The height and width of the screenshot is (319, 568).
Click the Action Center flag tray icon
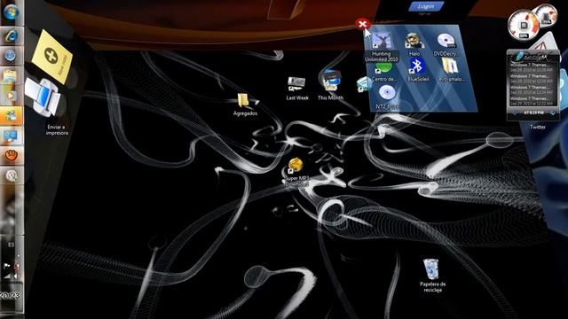6,266
